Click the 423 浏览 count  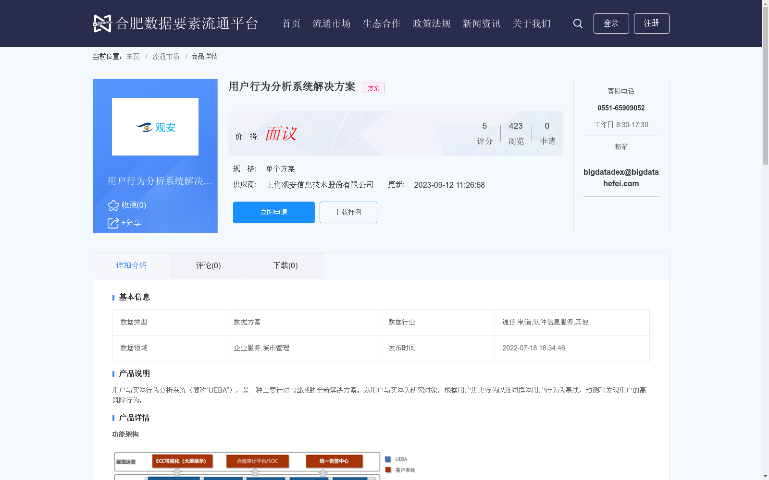516,133
